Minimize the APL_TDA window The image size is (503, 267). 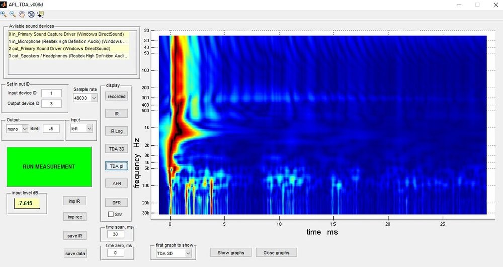pos(460,5)
